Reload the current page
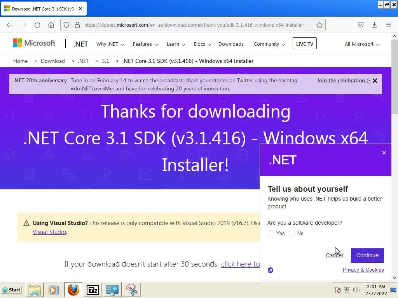The width and height of the screenshot is (398, 298). [37, 25]
